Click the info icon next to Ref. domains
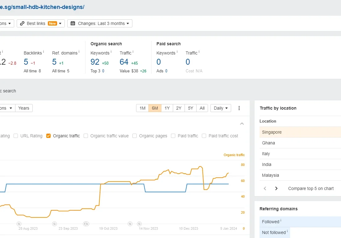Image resolution: width=341 pixels, height=238 pixels. pyautogui.click(x=79, y=52)
